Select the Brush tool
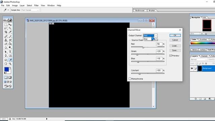 click(10, 37)
